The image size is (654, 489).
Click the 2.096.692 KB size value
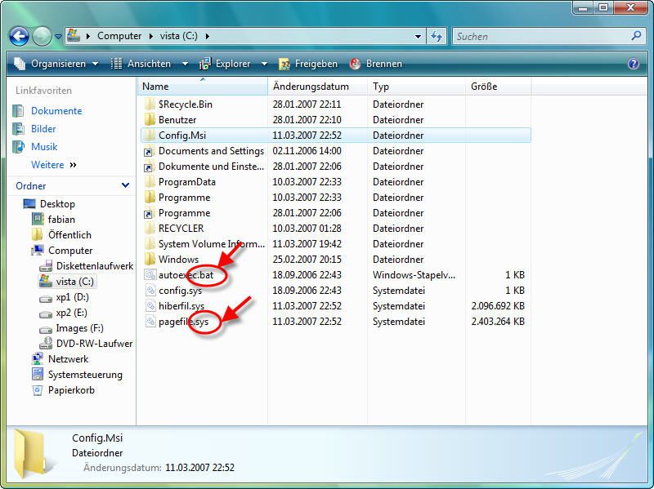click(498, 306)
